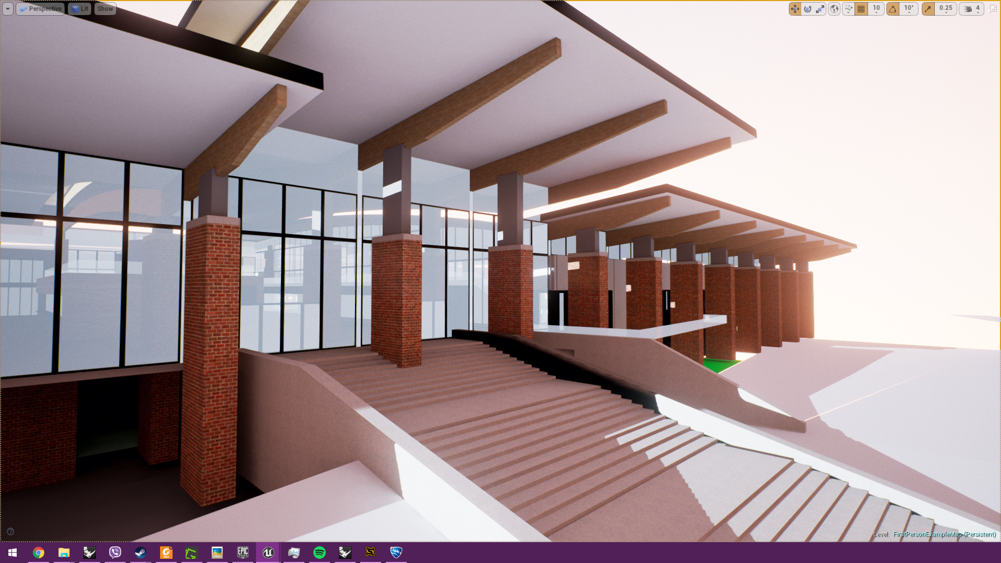
Task: Toggle scale snapping
Action: 928,9
